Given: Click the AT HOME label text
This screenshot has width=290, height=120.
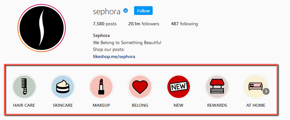Looking at the screenshot, I should click(x=256, y=105).
